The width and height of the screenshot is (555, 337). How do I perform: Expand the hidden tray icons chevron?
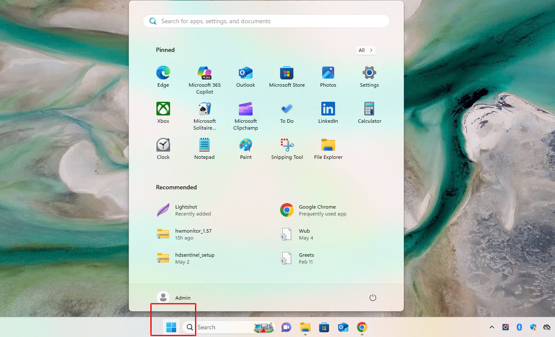tap(492, 327)
